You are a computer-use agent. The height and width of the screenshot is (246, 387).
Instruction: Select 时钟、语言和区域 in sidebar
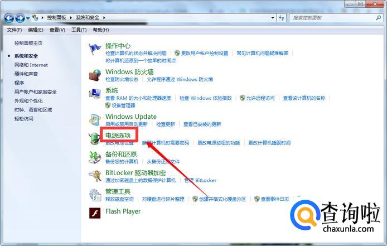tap(33, 110)
